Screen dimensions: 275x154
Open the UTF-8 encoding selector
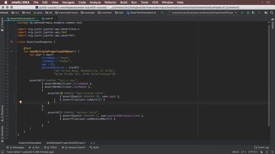tap(253, 152)
